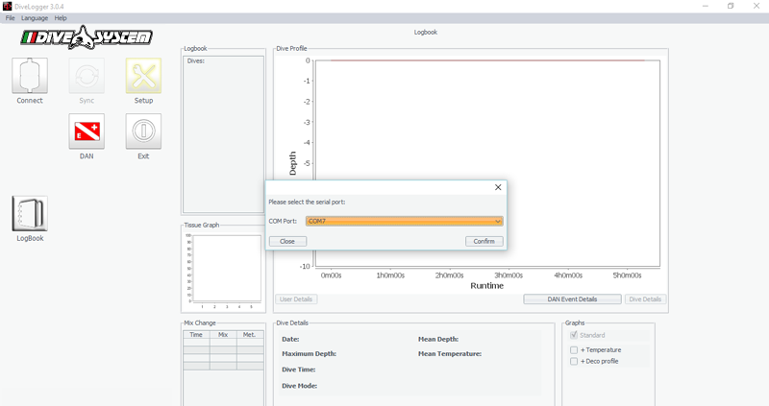Select the Met. column header

(x=250, y=335)
